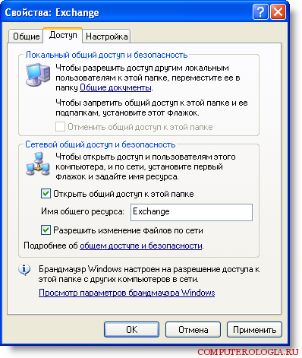The width and height of the screenshot is (302, 358).
Task: Open the Общие документы link
Action: [115, 87]
